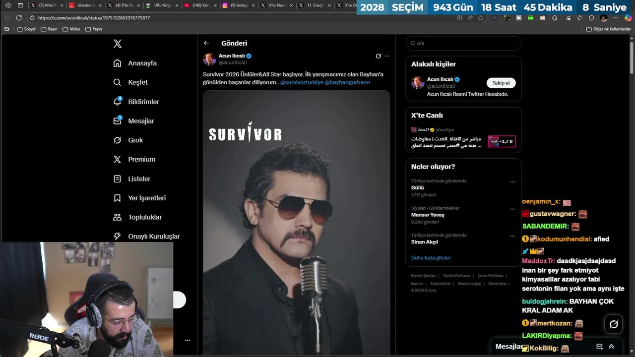Open Yer İşaretleri bookmark icon

(x=117, y=198)
